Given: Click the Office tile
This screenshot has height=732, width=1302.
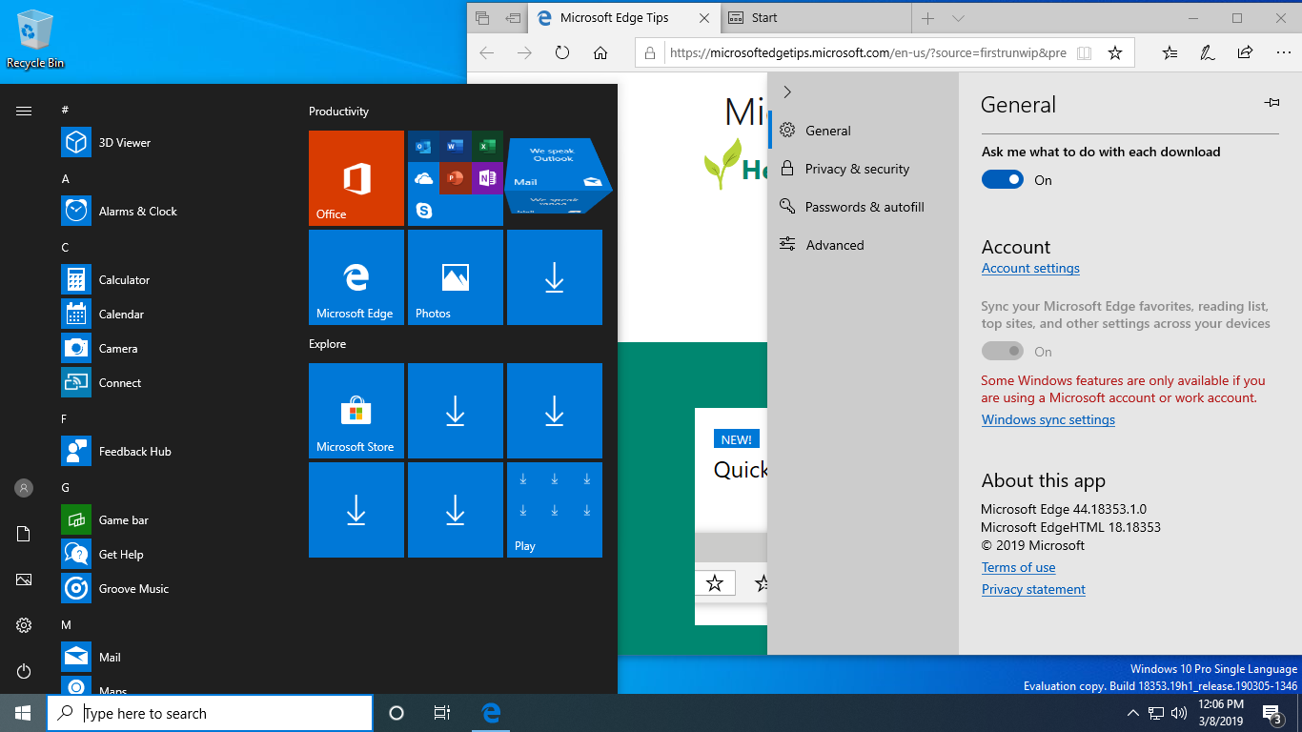Looking at the screenshot, I should point(356,178).
